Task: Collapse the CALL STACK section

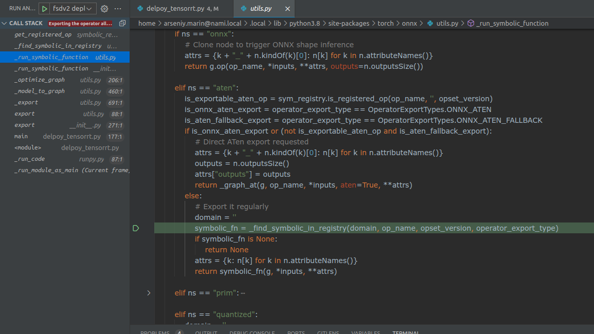Action: (4, 23)
